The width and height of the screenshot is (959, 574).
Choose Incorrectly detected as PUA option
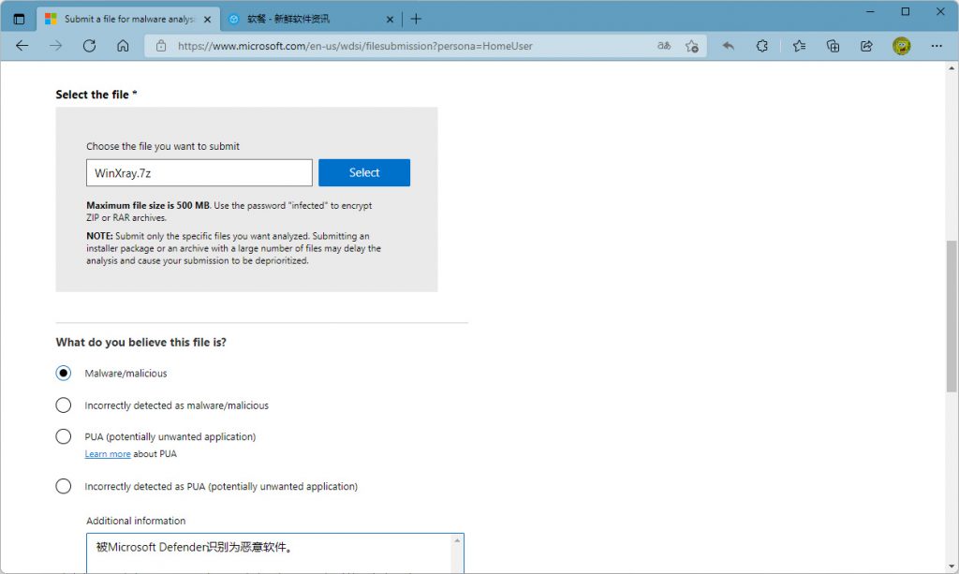[64, 486]
